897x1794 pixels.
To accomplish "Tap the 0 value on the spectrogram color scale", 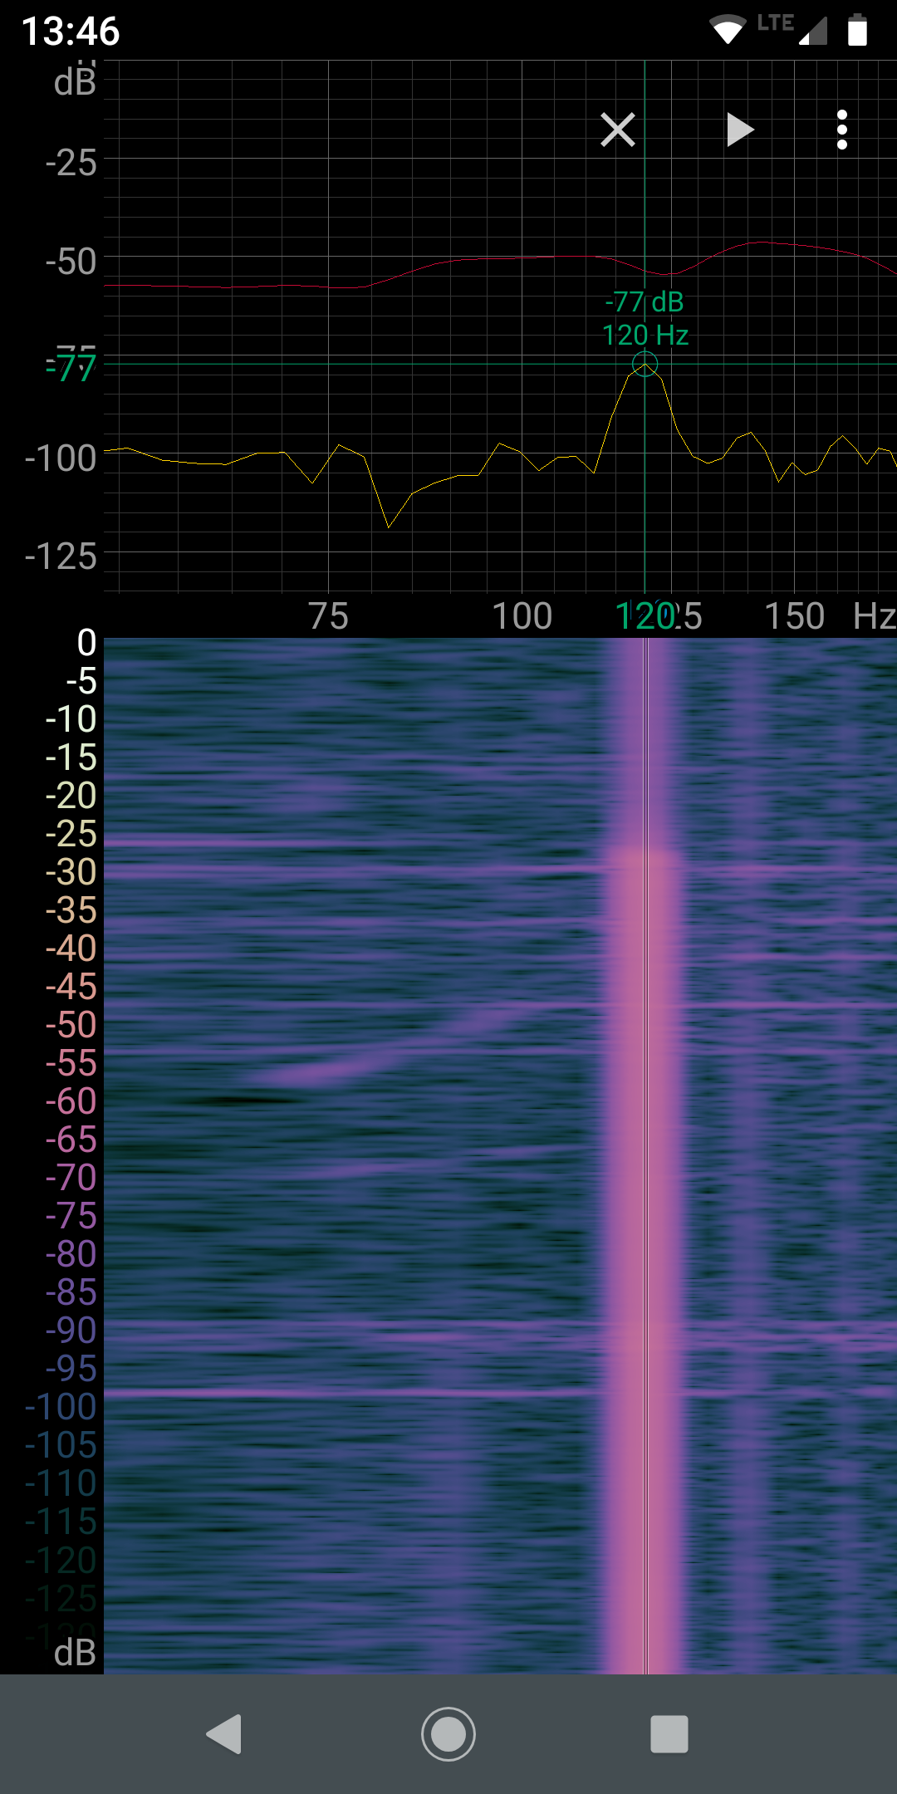I will coord(86,643).
